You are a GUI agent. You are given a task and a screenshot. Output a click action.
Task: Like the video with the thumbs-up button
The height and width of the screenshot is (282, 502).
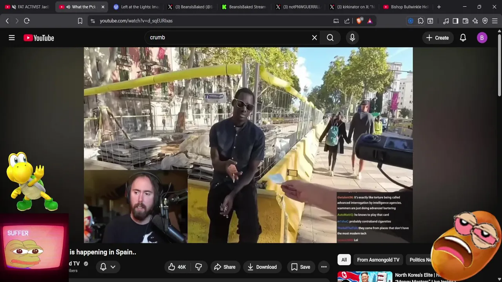pos(176,267)
